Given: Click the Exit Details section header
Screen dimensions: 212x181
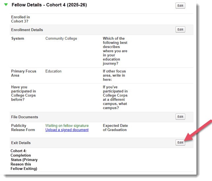Looking at the screenshot, I should click(x=21, y=143).
